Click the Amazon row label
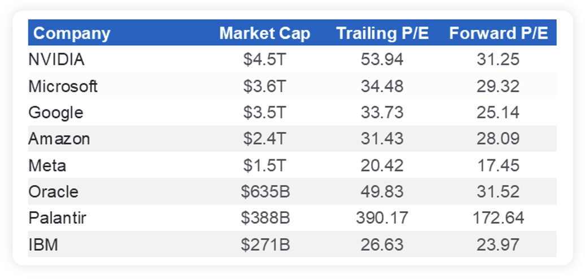 tap(59, 139)
